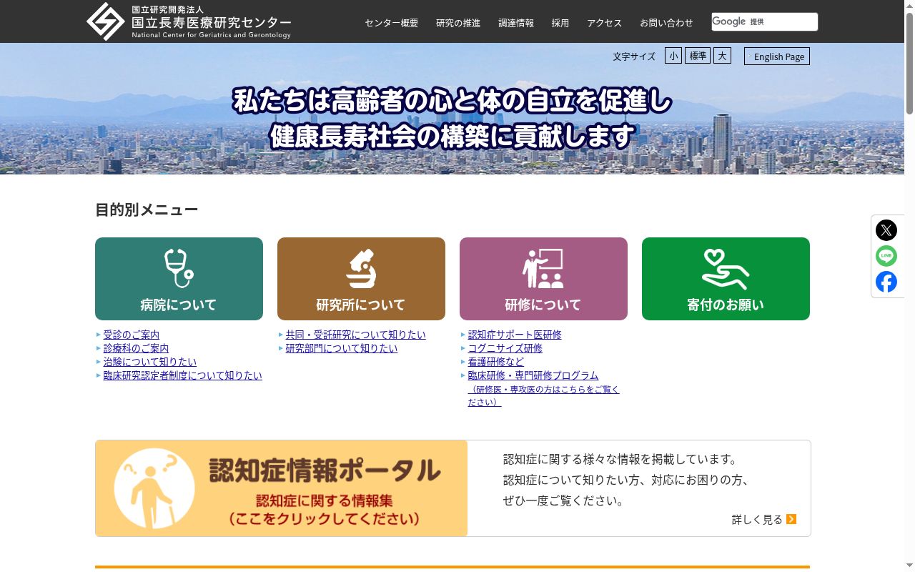Open 研究の推進 menu
The width and height of the screenshot is (915, 572).
(x=458, y=23)
